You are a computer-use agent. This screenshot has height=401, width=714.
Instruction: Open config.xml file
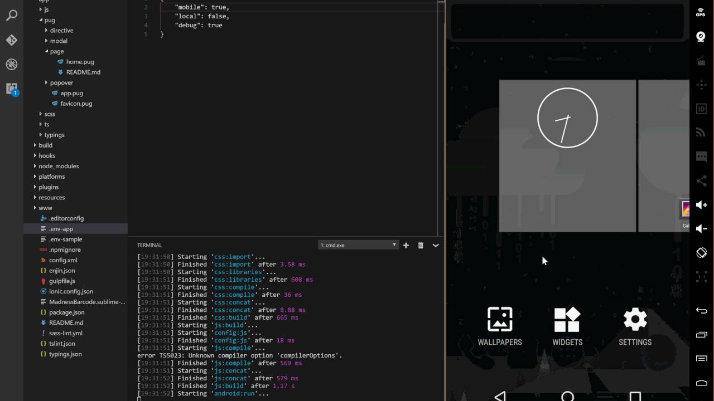tap(63, 260)
